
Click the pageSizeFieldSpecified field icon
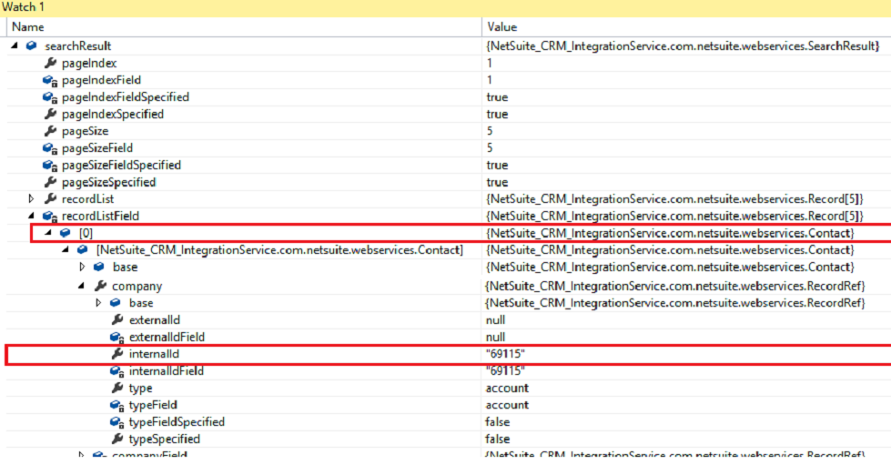pos(50,166)
